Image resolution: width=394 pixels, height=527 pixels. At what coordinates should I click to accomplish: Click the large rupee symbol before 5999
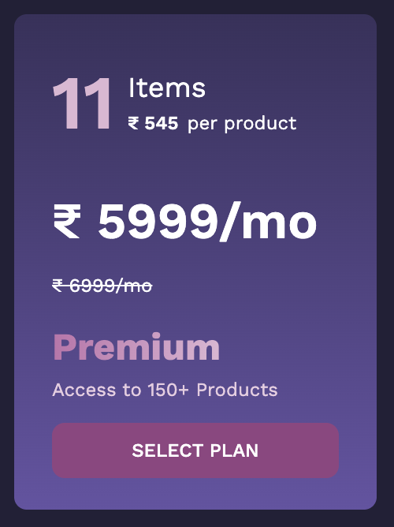(67, 222)
